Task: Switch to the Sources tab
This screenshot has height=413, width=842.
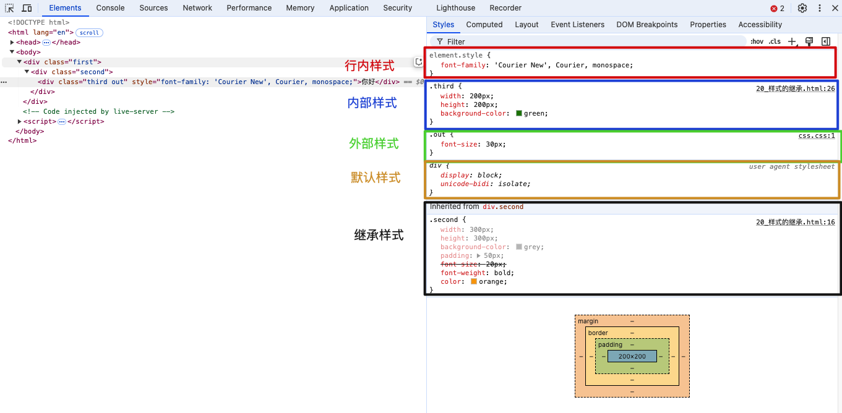Action: tap(153, 8)
